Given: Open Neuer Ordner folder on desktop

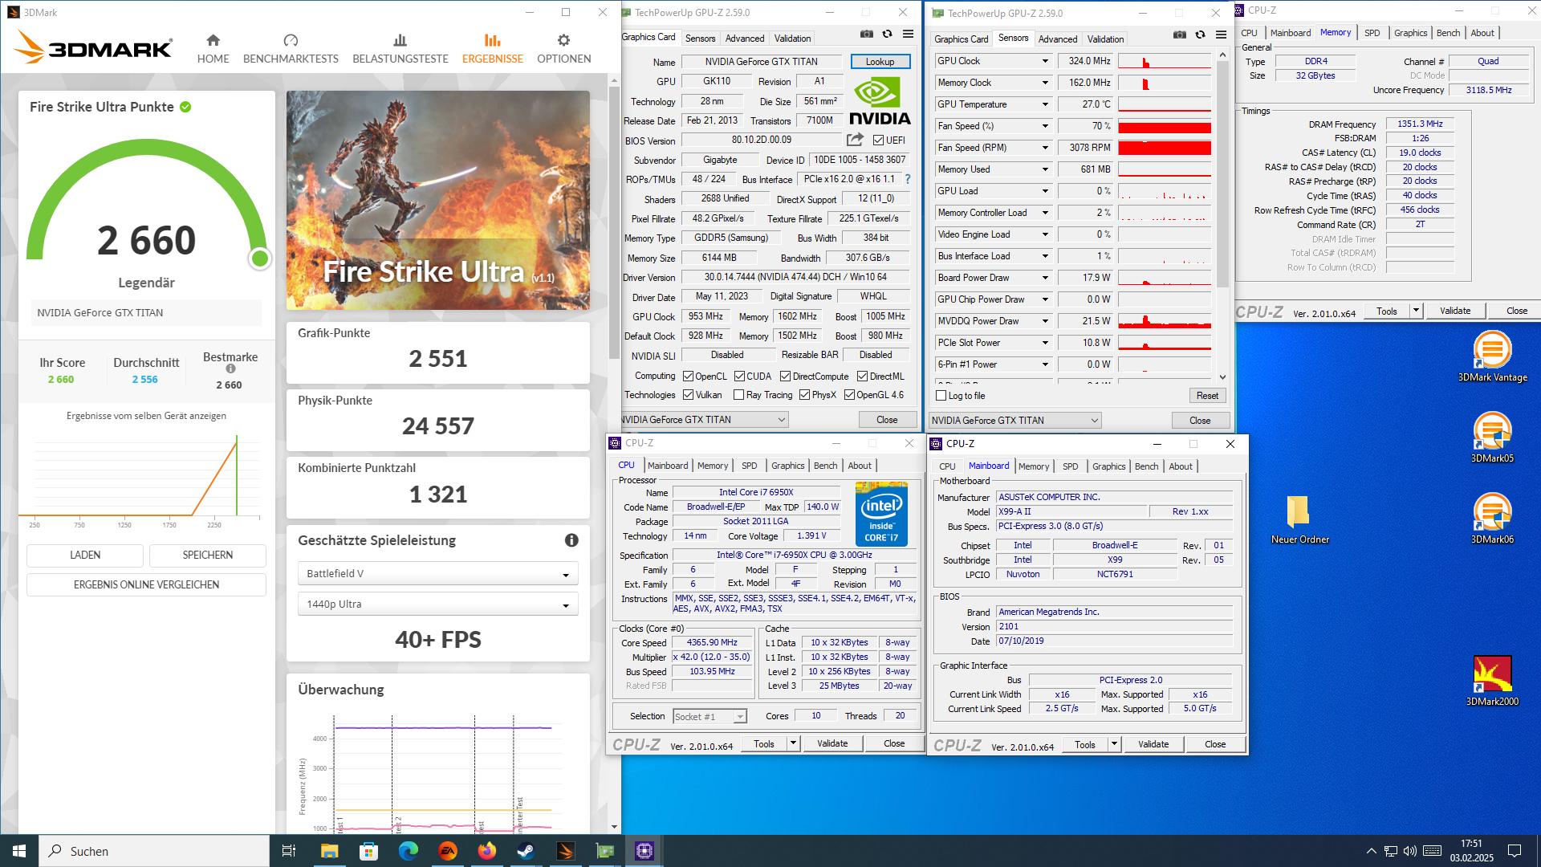Looking at the screenshot, I should (x=1299, y=519).
